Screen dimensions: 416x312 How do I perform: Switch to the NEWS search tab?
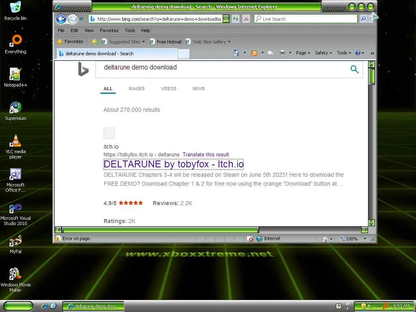coord(198,89)
